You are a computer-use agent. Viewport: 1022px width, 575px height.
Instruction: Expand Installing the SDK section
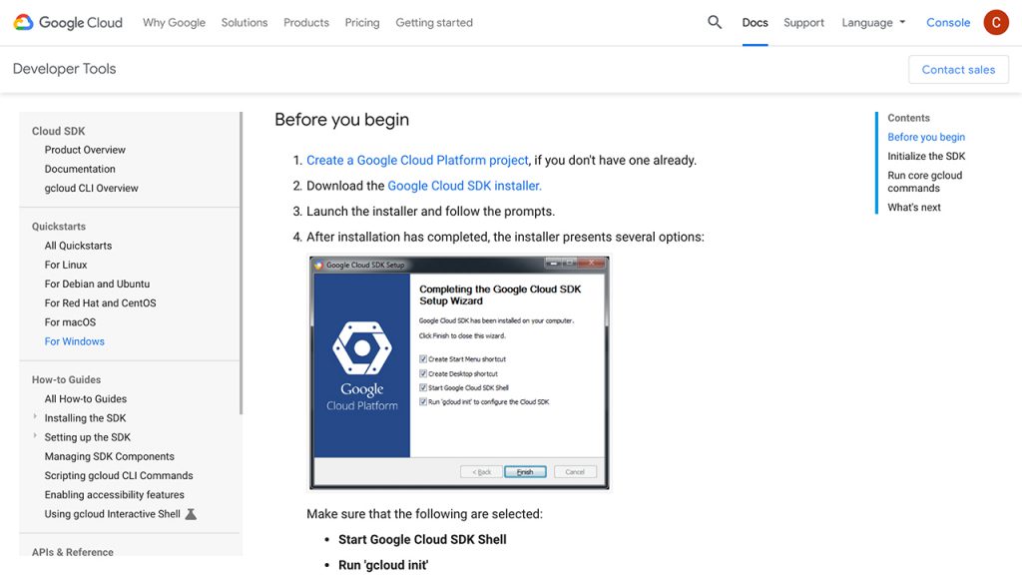pos(35,416)
